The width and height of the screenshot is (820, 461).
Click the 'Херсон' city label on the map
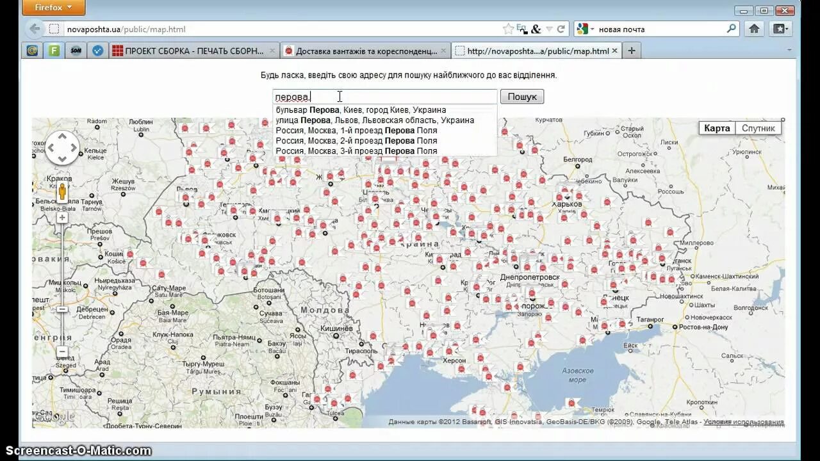click(x=454, y=360)
